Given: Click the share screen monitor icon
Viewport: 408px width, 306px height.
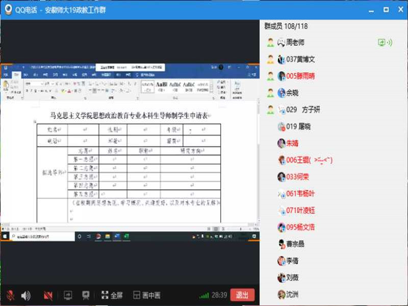Looking at the screenshot, I should (68, 295).
